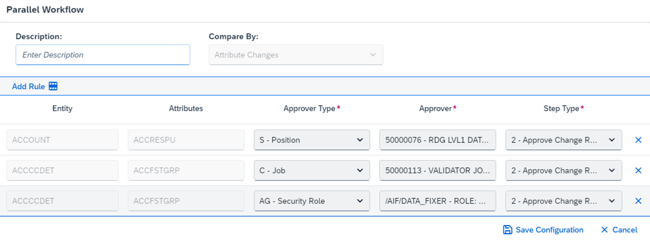Click the /AIF/DATA_FIXER approver field

pyautogui.click(x=438, y=201)
